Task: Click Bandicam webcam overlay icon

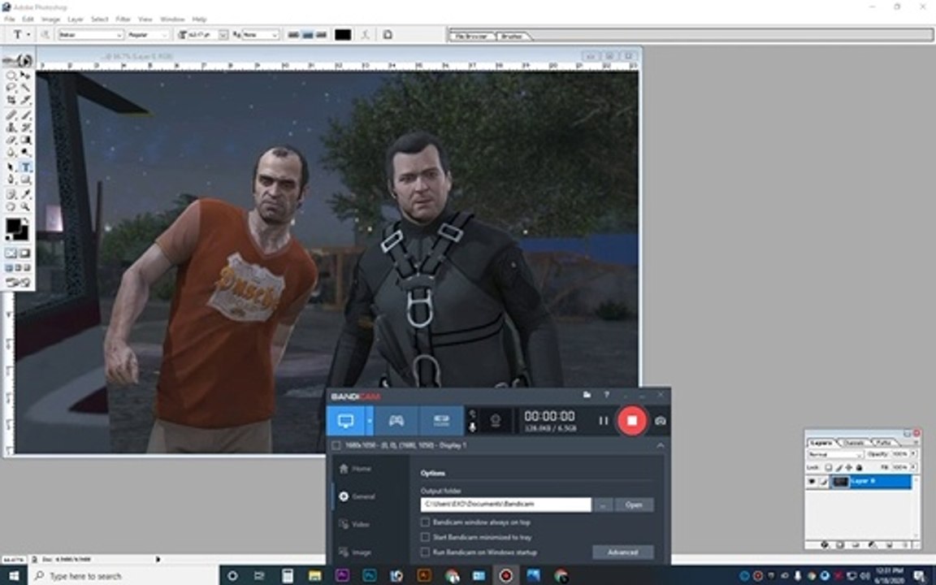Action: (x=495, y=421)
